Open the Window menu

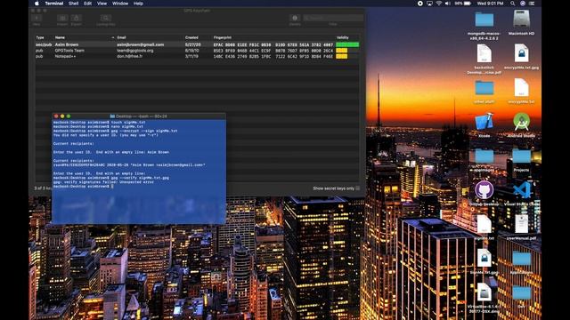120,4
